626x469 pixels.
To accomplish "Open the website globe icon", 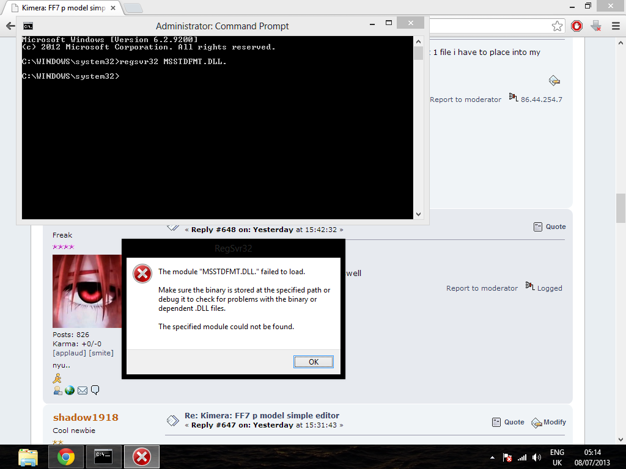I will (70, 390).
